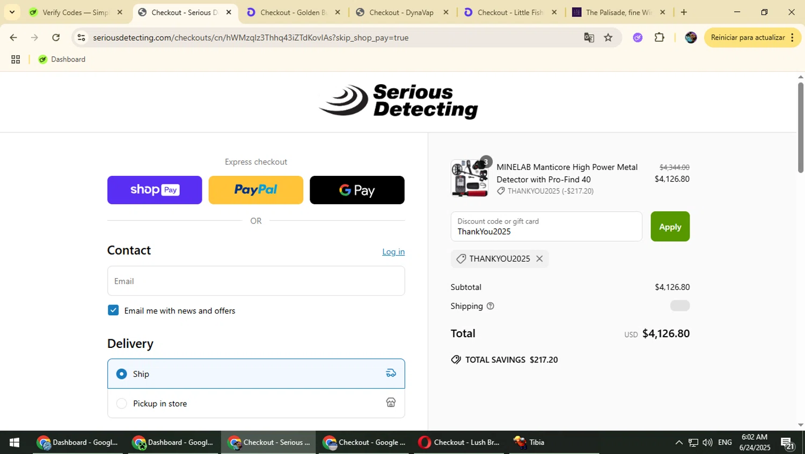Show hidden system tray icons
The height and width of the screenshot is (454, 805).
pyautogui.click(x=679, y=442)
